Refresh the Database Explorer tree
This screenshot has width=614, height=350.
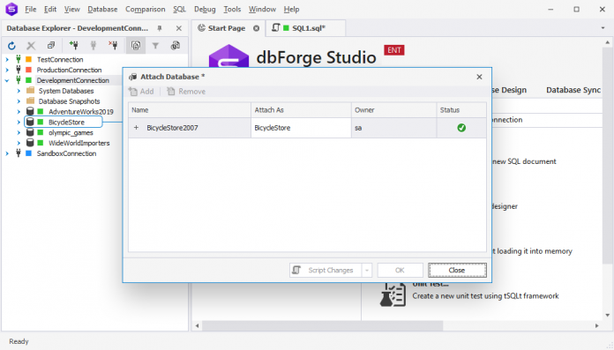tap(11, 46)
